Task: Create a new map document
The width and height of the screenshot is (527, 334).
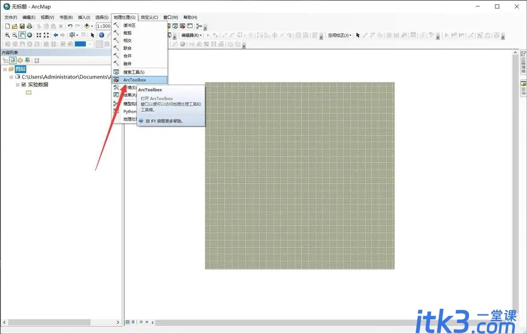Action: (x=7, y=26)
